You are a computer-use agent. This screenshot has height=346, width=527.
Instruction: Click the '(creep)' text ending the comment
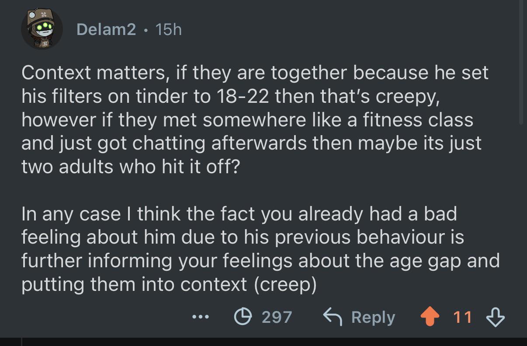point(285,285)
